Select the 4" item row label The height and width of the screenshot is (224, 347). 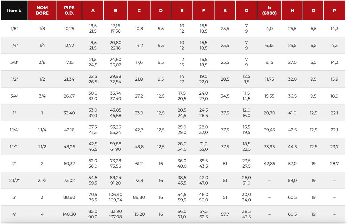click(x=14, y=214)
